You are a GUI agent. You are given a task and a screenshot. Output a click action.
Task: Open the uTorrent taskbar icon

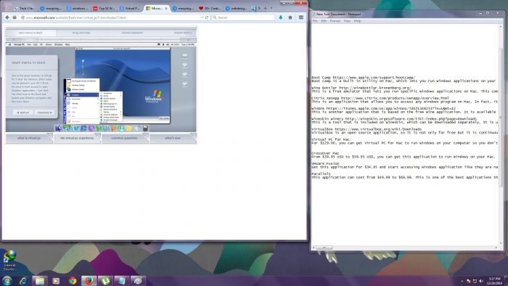[x=105, y=280]
